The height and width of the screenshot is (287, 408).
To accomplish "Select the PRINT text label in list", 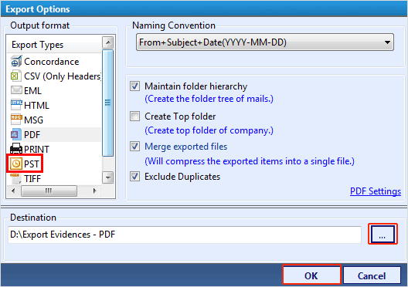I will [36, 150].
